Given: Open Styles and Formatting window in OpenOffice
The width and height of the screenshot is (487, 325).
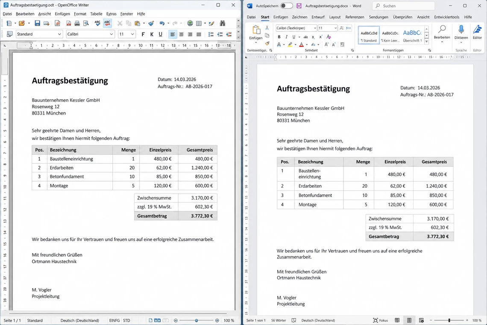Looking at the screenshot, I should 10,34.
